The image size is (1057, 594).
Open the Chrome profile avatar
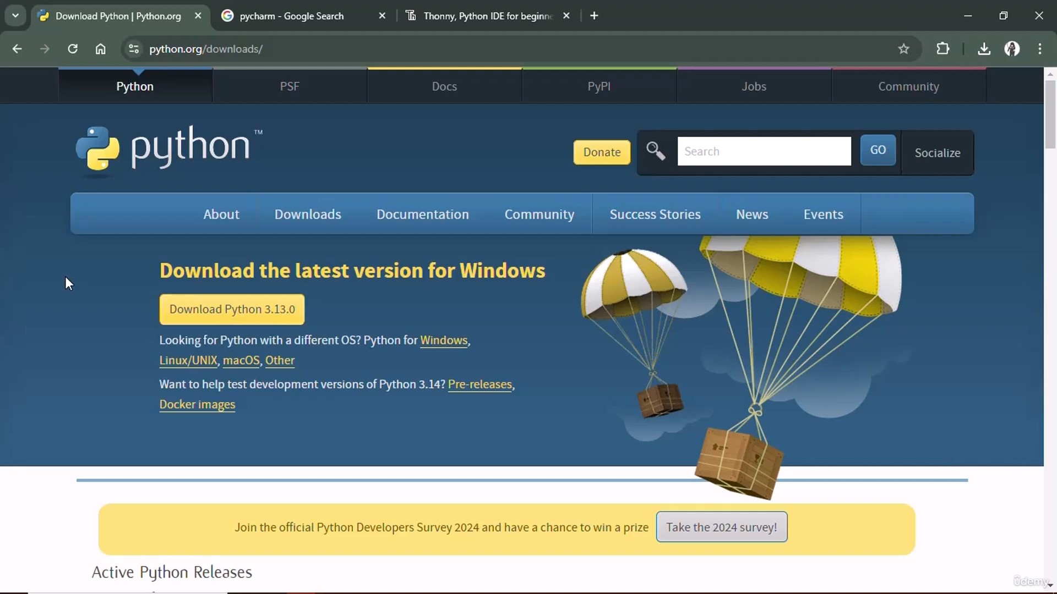(1012, 49)
